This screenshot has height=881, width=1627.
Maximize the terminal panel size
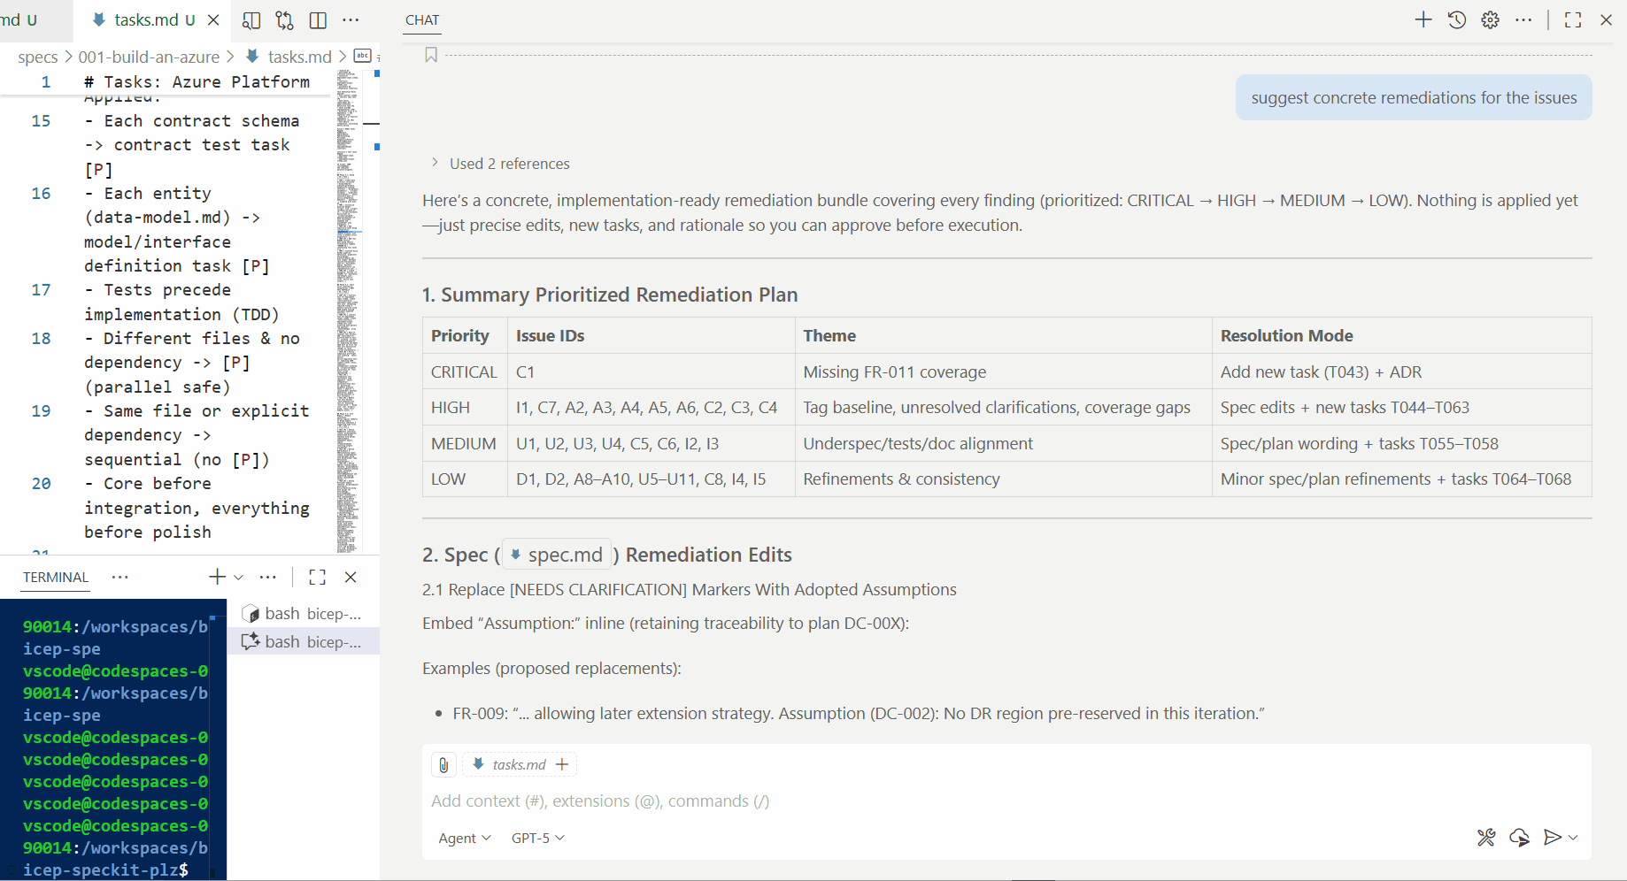317,578
